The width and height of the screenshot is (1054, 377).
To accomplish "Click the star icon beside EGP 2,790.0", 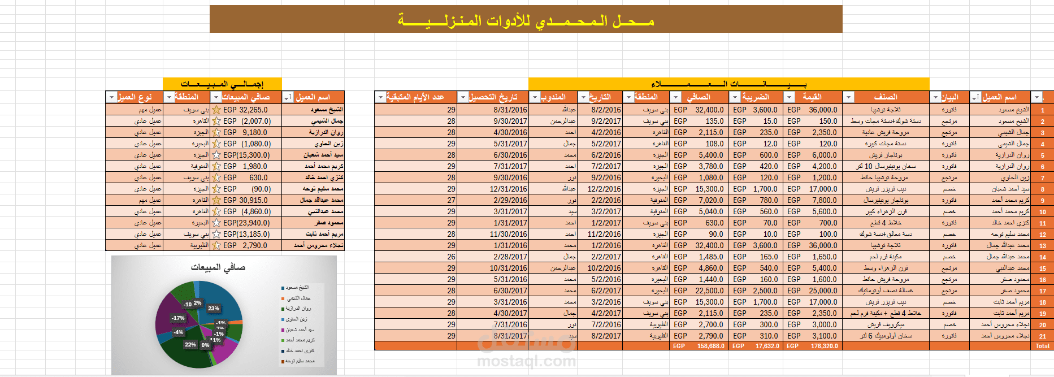I will tap(216, 245).
